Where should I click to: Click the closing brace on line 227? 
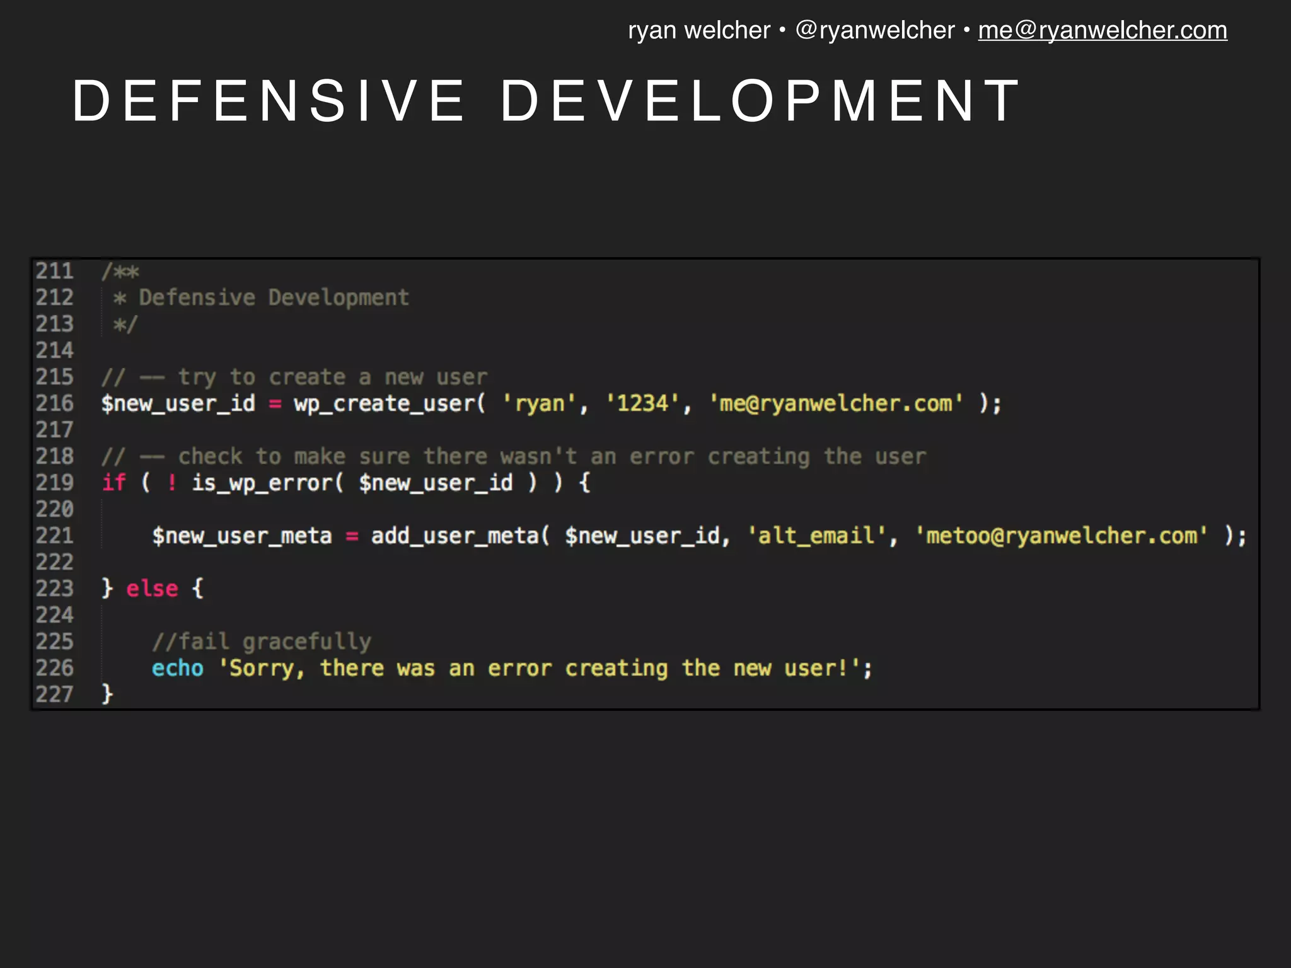[x=107, y=694]
